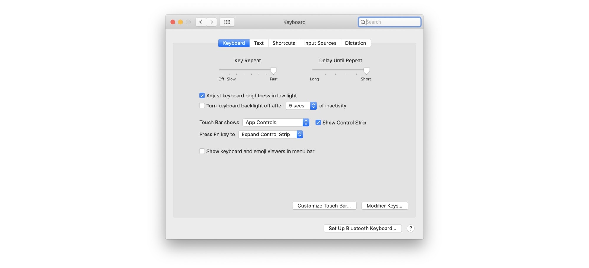Enable Turn keyboard backlight off after inactivity

[x=202, y=105]
